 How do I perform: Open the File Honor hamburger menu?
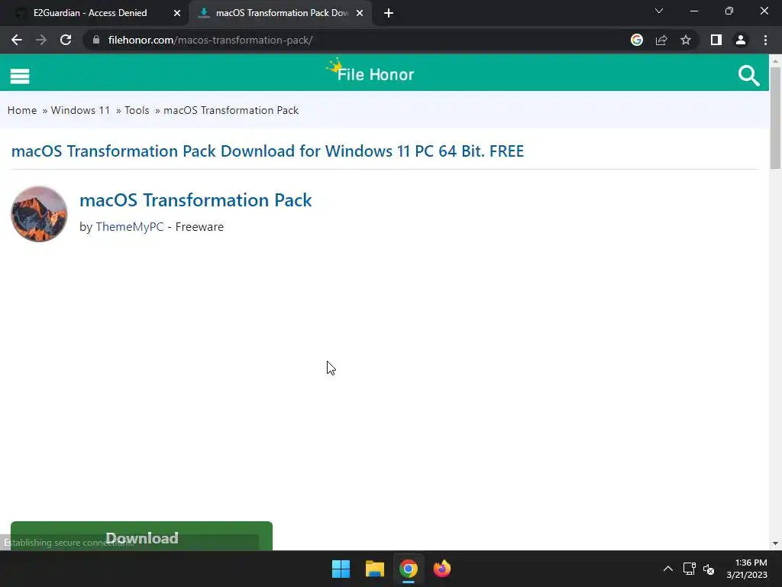coord(19,76)
